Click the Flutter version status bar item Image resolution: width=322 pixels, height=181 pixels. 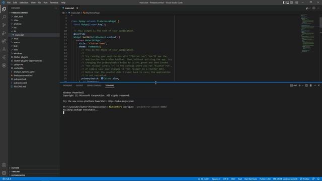tap(265, 179)
